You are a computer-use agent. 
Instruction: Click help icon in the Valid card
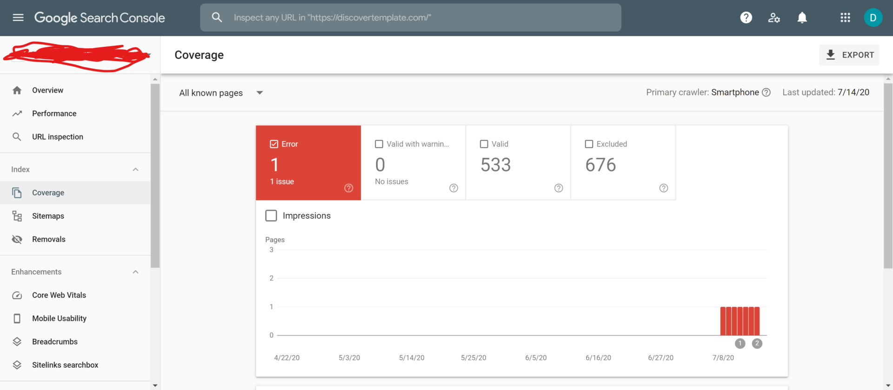(559, 188)
